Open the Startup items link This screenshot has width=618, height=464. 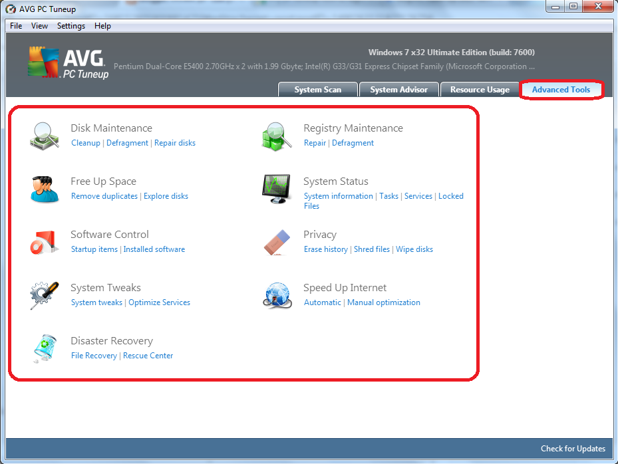[94, 249]
